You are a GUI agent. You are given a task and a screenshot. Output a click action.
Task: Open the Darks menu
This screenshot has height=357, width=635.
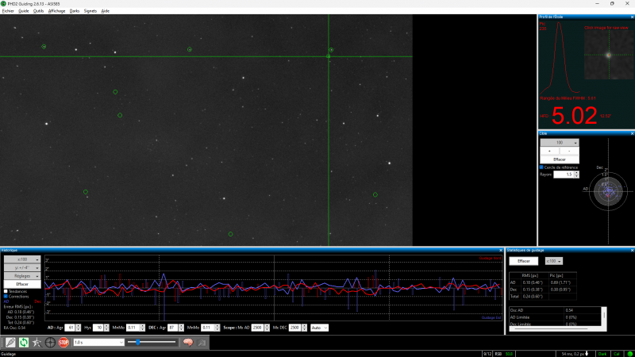75,11
